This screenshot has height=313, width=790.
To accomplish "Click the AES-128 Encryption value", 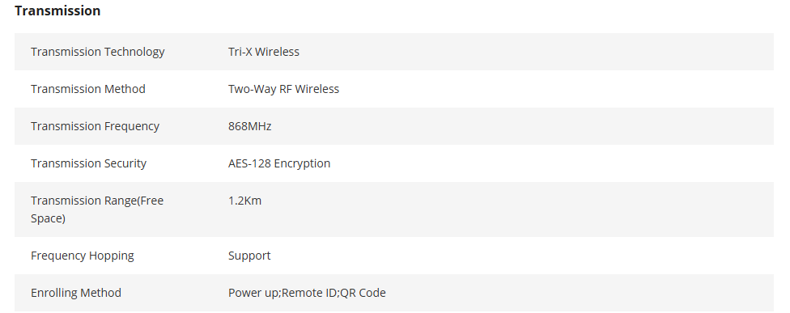I will coord(279,163).
